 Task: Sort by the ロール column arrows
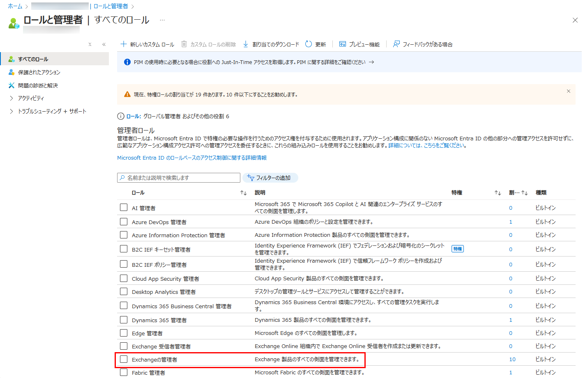(x=243, y=193)
